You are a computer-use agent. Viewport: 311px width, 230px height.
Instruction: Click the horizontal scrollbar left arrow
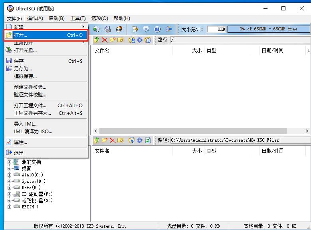pos(96,131)
